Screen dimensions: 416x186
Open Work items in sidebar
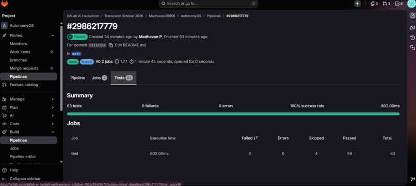click(x=29, y=52)
